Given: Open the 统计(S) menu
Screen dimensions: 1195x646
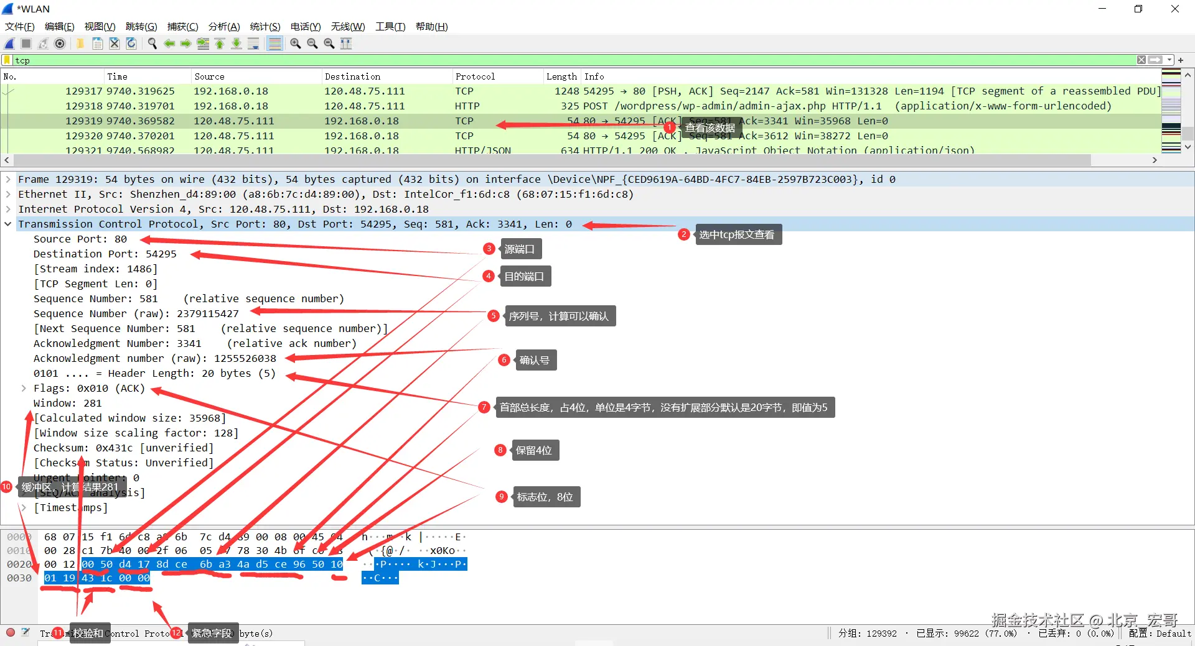Looking at the screenshot, I should [265, 27].
